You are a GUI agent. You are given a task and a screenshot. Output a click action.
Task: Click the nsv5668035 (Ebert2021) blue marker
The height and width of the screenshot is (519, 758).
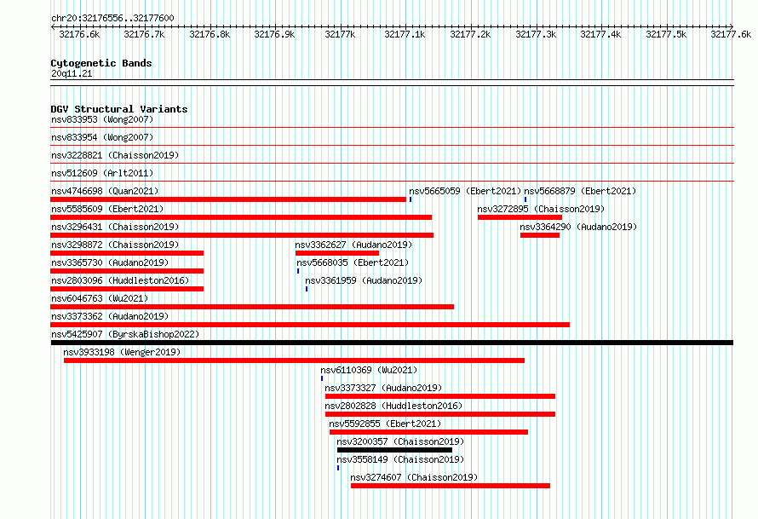pyautogui.click(x=298, y=271)
